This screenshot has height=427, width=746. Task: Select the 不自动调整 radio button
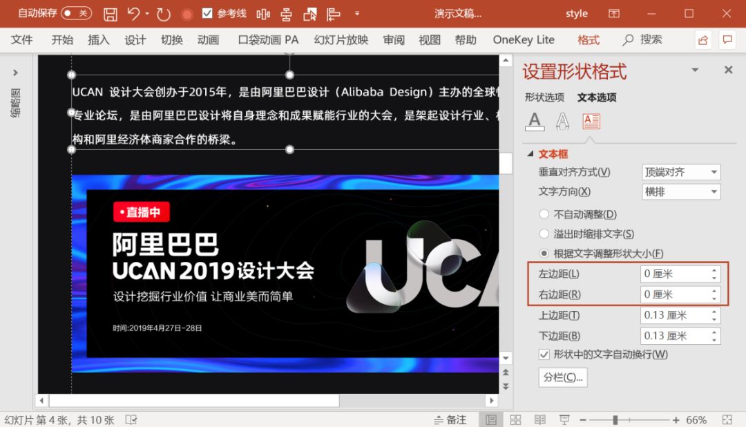coord(545,214)
